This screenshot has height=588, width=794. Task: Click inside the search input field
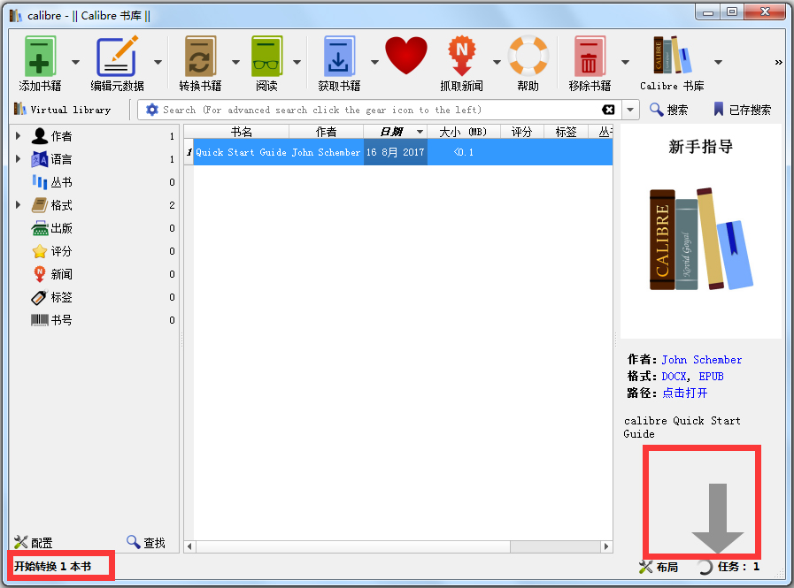pyautogui.click(x=372, y=110)
